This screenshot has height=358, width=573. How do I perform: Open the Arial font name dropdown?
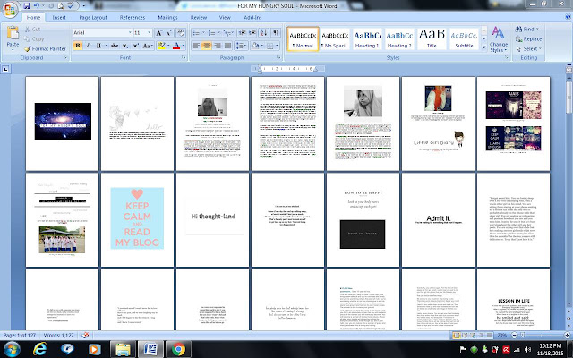129,33
